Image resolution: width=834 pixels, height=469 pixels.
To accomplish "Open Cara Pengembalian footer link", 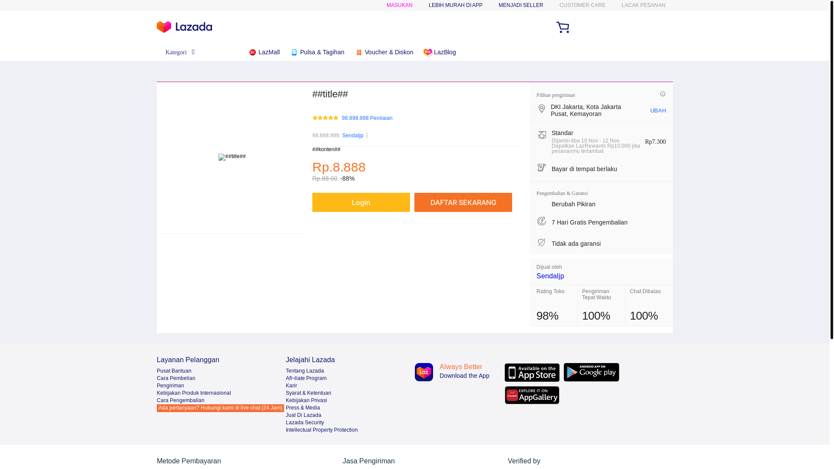I will pos(180,400).
